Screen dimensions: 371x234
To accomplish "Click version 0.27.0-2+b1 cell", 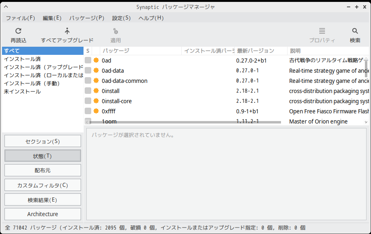I will pos(251,61).
